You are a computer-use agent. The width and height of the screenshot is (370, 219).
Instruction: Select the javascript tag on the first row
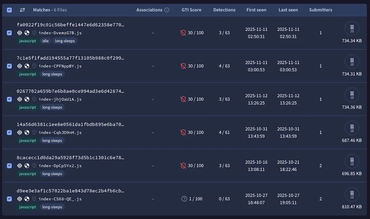(27, 41)
